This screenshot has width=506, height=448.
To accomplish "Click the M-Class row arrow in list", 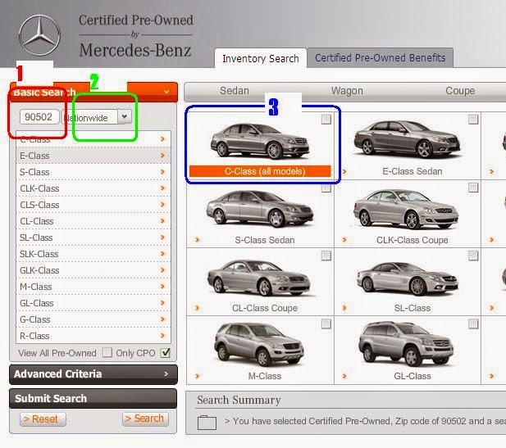I will pos(162,287).
